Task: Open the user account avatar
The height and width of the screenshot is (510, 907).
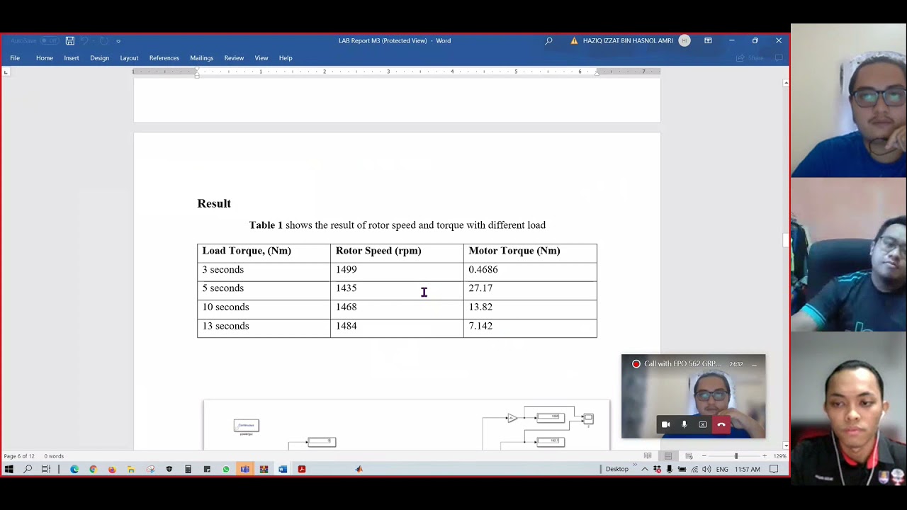Action: (x=685, y=41)
